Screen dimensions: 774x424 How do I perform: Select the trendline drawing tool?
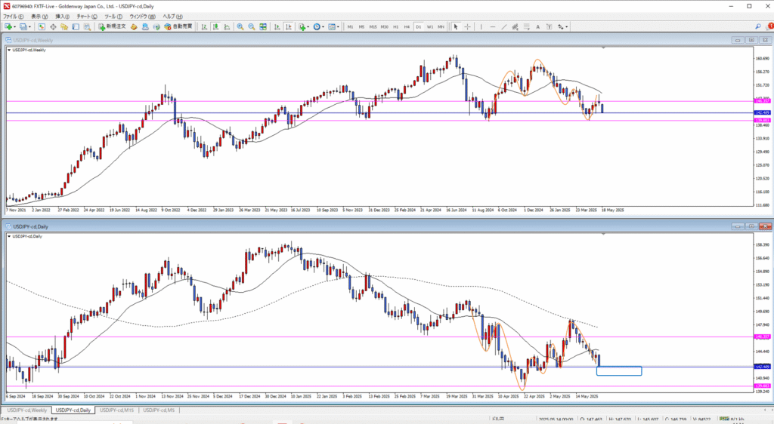click(504, 26)
